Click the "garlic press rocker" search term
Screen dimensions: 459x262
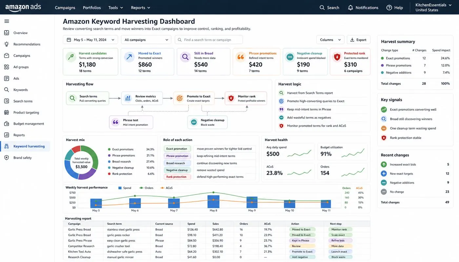118,235
